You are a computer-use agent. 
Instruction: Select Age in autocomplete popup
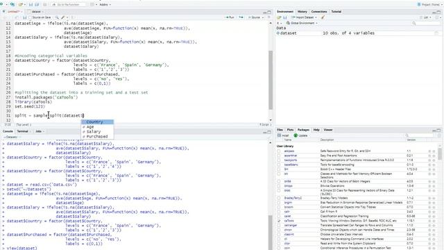97,127
